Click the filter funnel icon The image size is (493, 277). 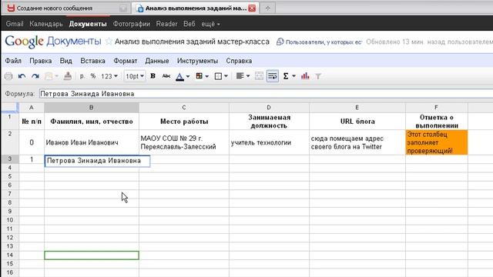click(318, 76)
